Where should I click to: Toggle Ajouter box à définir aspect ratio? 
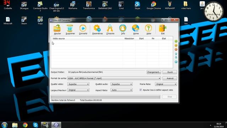pos(140,90)
